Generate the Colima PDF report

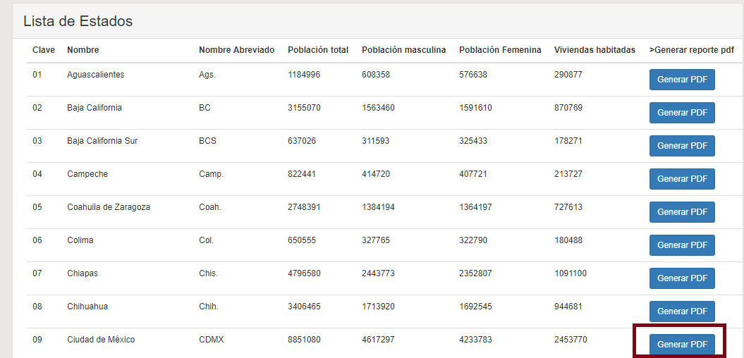click(682, 245)
